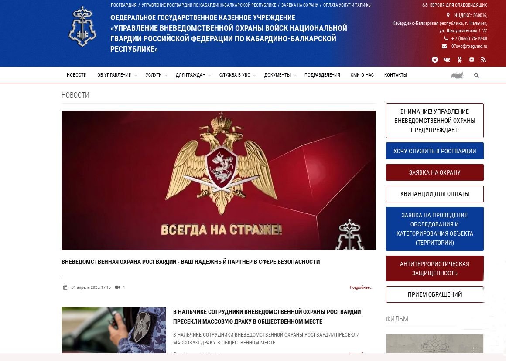Open the RSS feed icon

(483, 60)
